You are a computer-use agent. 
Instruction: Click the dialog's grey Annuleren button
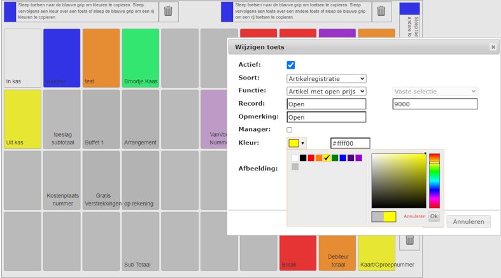click(469, 221)
